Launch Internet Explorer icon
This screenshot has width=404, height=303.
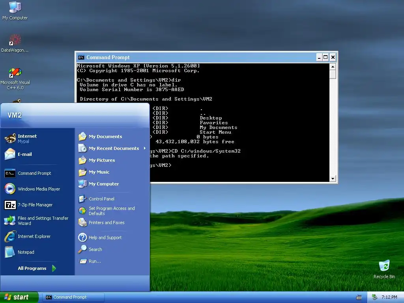(x=10, y=236)
